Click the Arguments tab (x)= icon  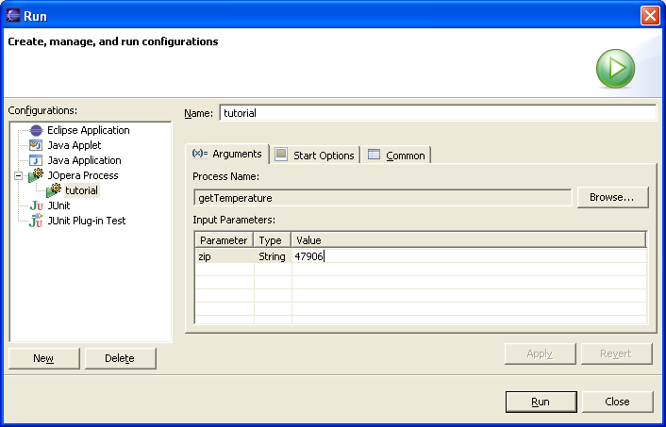(x=200, y=154)
